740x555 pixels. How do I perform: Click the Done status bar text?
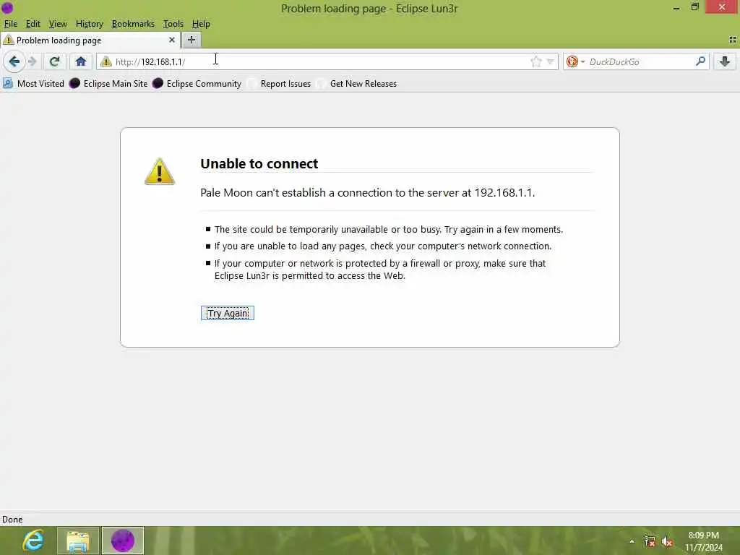coord(12,520)
